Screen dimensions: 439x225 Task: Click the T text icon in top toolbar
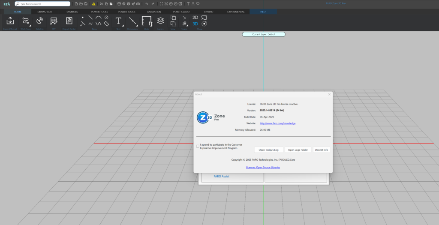click(188, 4)
